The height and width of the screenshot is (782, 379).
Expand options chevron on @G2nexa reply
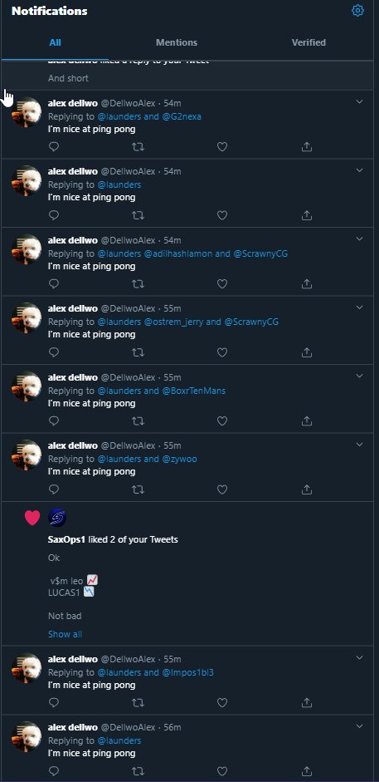pos(360,101)
